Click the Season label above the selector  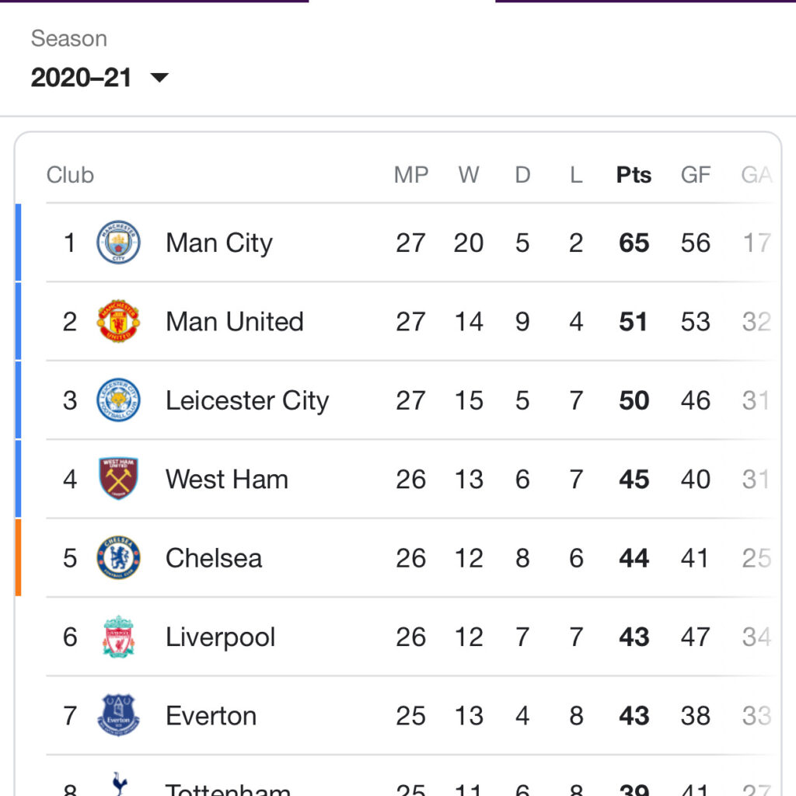[69, 39]
